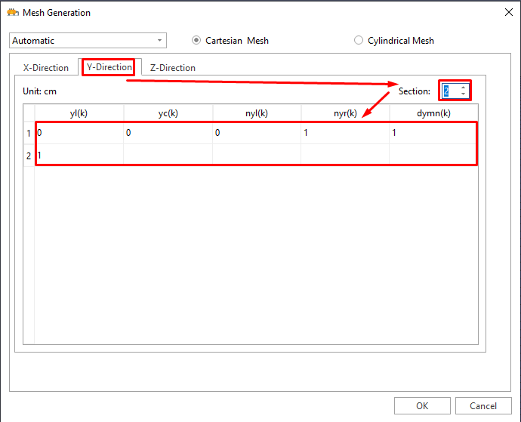Click the Mesh Generation title bar icon

click(x=12, y=12)
